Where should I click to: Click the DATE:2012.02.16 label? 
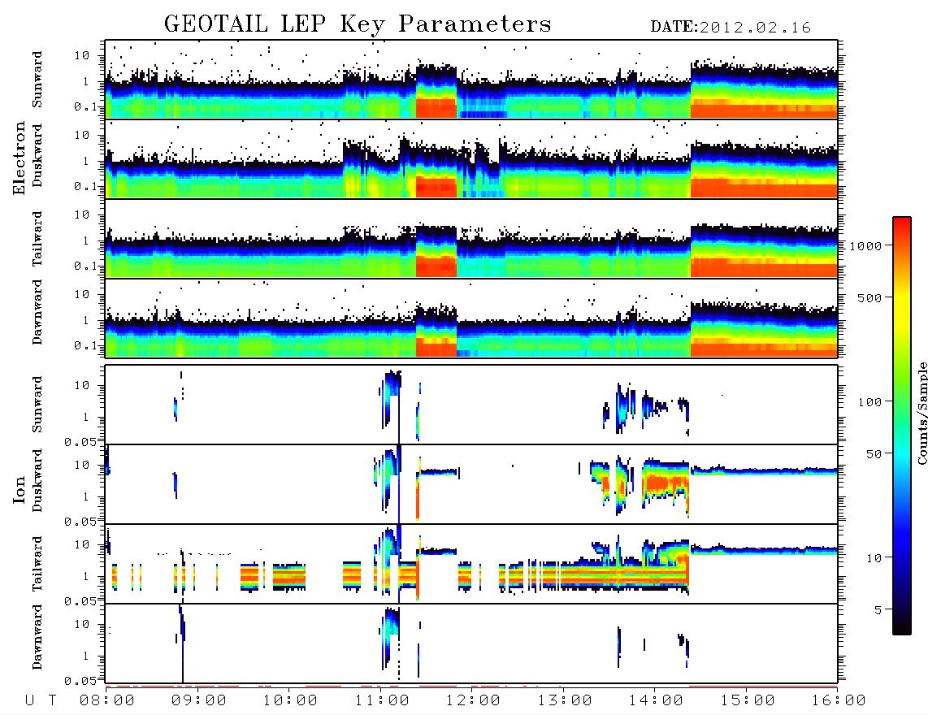point(731,28)
